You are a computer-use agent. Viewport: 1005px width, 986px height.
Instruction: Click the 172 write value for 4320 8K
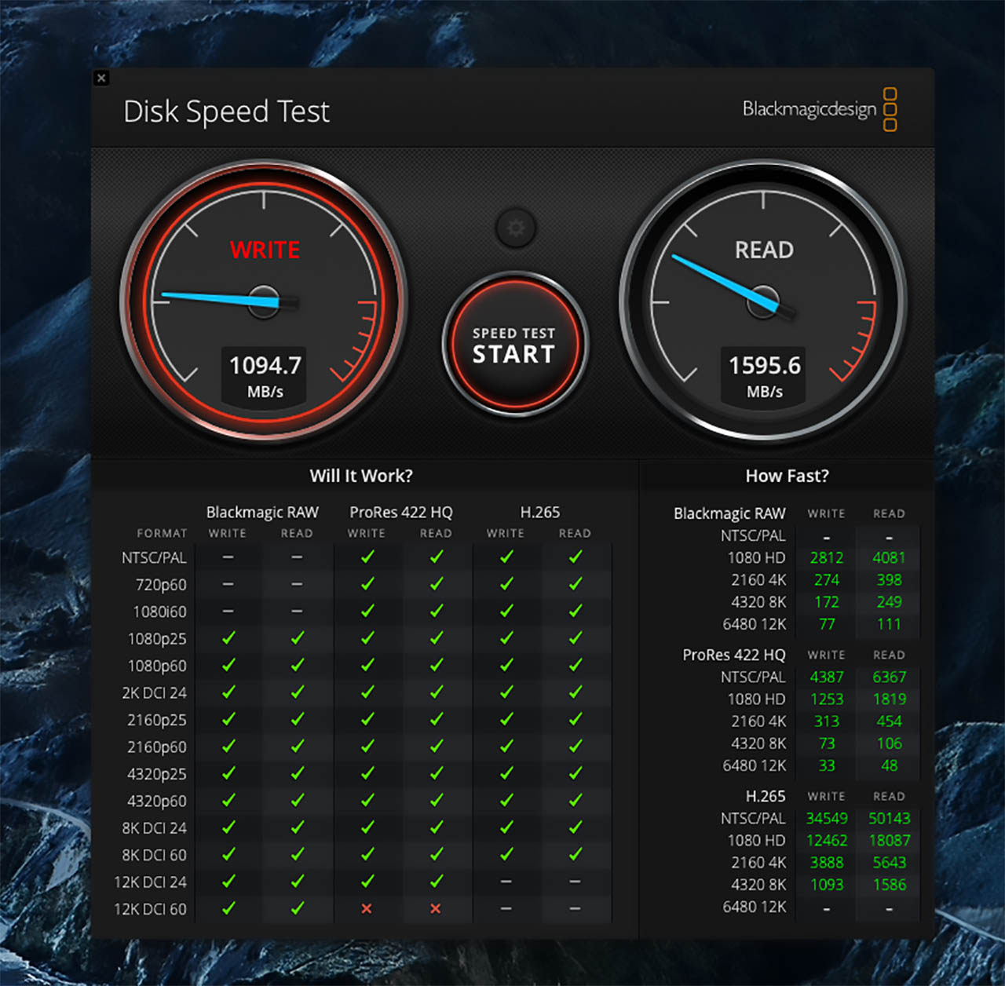827,602
